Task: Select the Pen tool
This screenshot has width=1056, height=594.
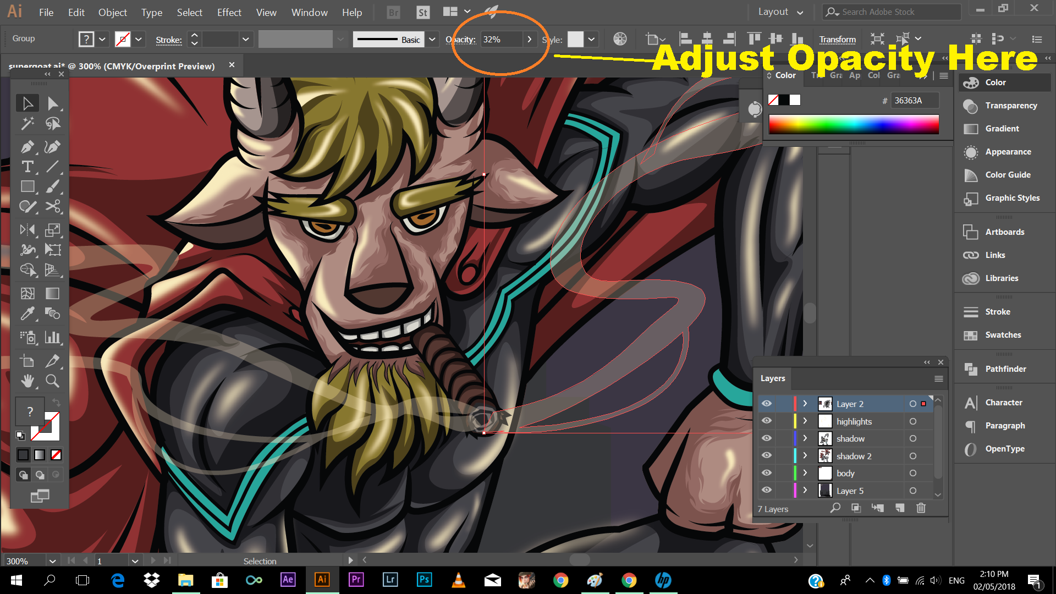Action: pos(27,147)
